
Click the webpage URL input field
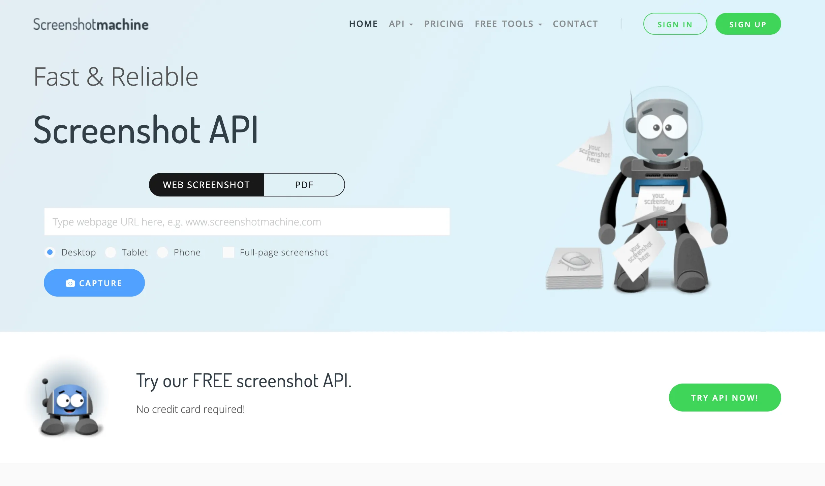point(247,221)
